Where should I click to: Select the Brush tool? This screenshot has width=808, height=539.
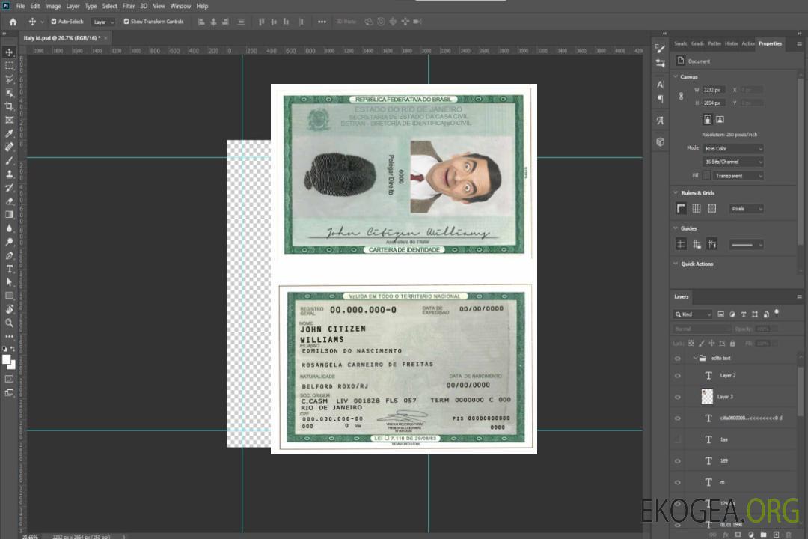pos(9,160)
